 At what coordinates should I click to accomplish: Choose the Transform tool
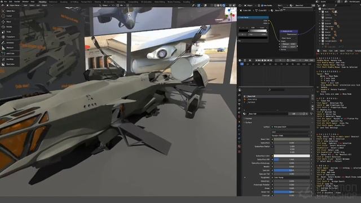point(8,37)
